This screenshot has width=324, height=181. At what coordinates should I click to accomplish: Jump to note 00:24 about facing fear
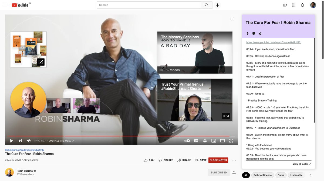(270, 49)
